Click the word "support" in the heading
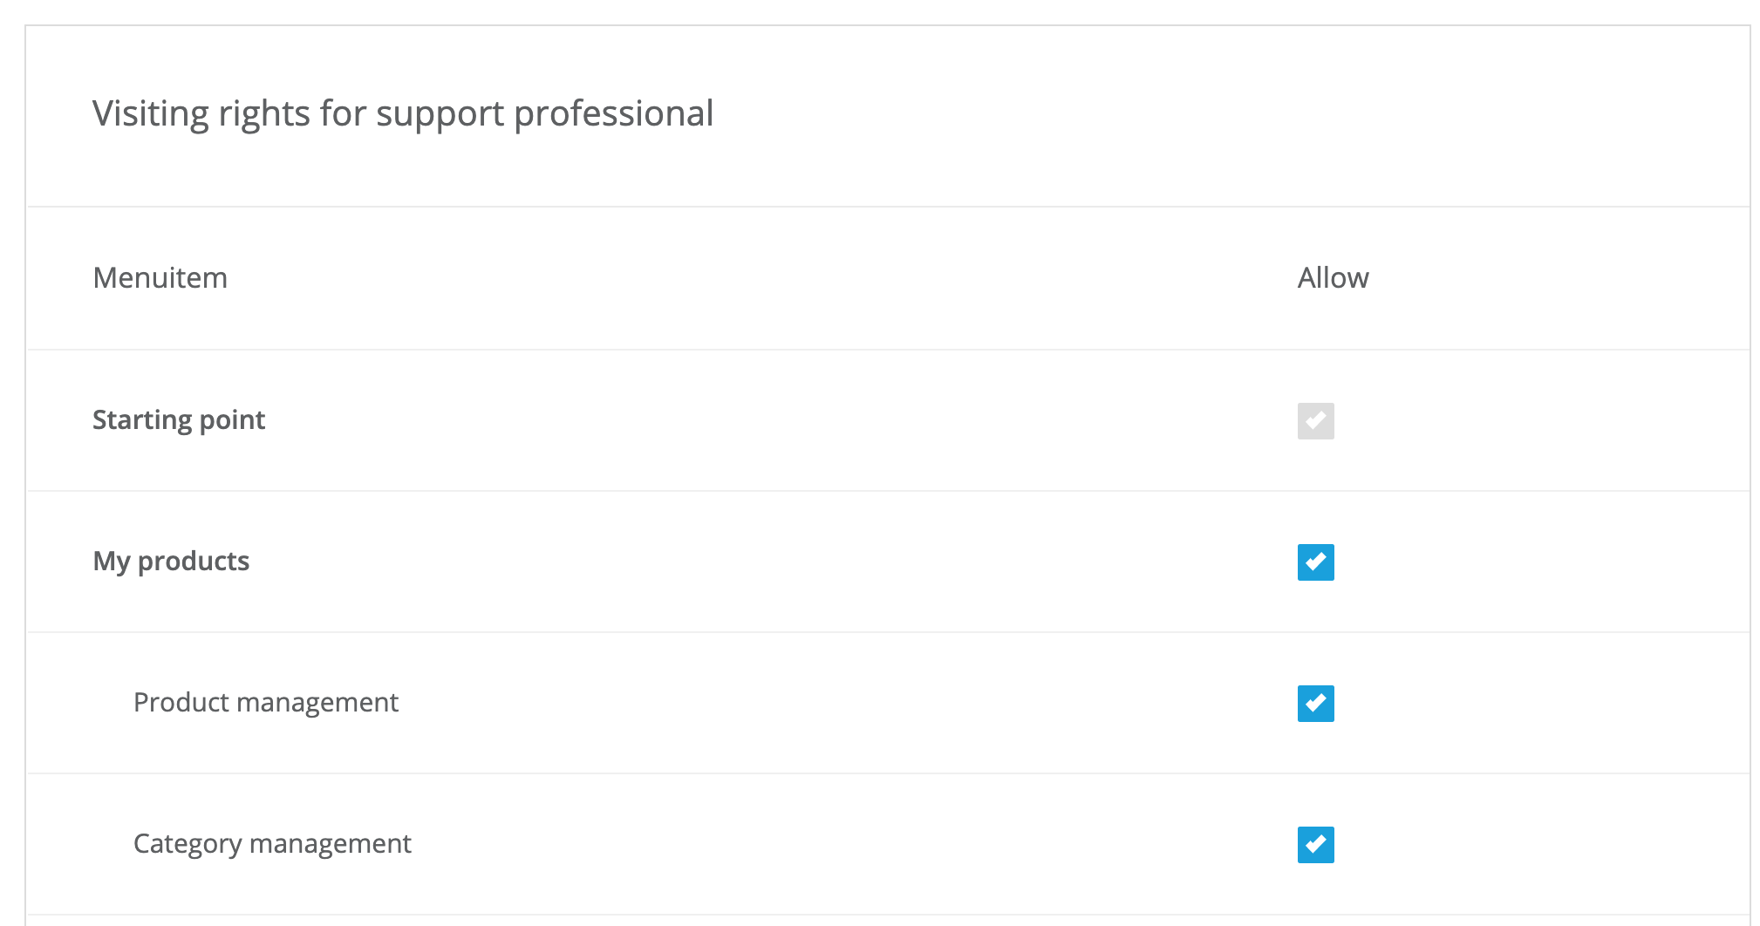1760x926 pixels. 440,114
